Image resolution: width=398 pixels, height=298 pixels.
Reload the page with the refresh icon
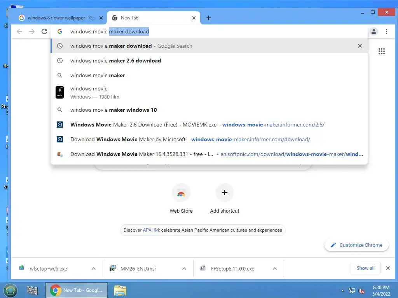click(x=44, y=31)
